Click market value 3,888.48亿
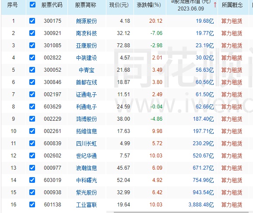Image resolution: width=253 pixels, height=213 pixels. [x=201, y=205]
